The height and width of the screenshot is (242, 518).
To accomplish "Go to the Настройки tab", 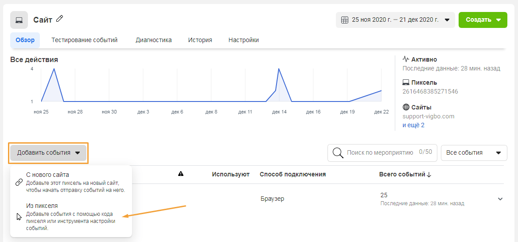I will 243,40.
